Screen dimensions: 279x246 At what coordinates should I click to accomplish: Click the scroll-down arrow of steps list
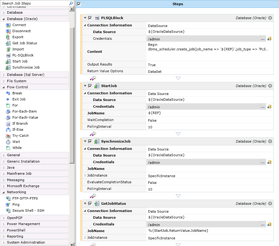[x=72, y=244]
